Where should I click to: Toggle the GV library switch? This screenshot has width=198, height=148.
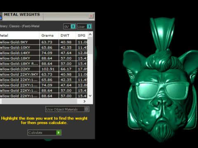[70, 26]
